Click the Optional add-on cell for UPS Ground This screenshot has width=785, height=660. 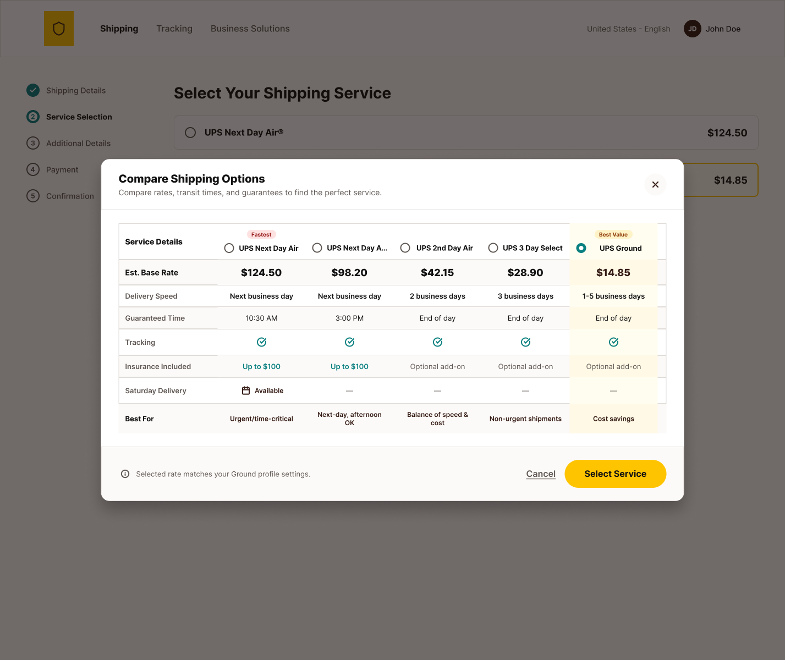pyautogui.click(x=613, y=366)
